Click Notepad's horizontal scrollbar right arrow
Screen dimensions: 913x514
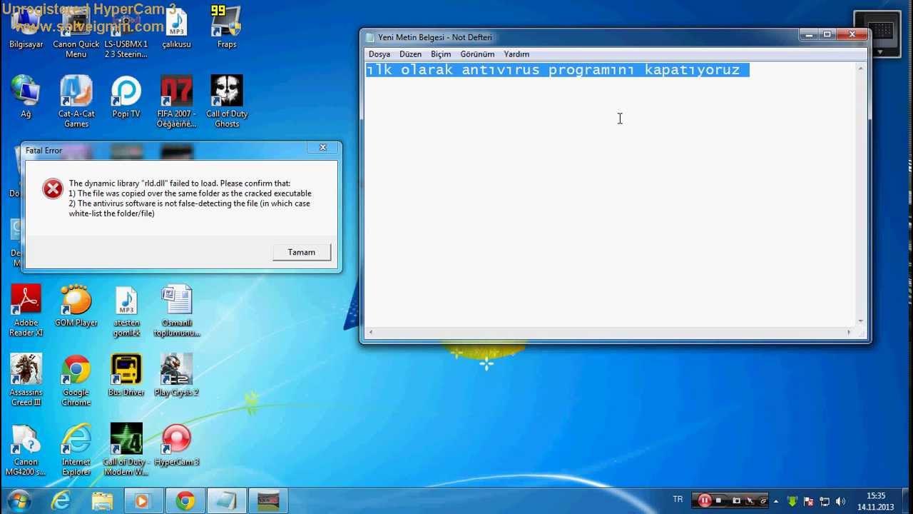[x=849, y=332]
